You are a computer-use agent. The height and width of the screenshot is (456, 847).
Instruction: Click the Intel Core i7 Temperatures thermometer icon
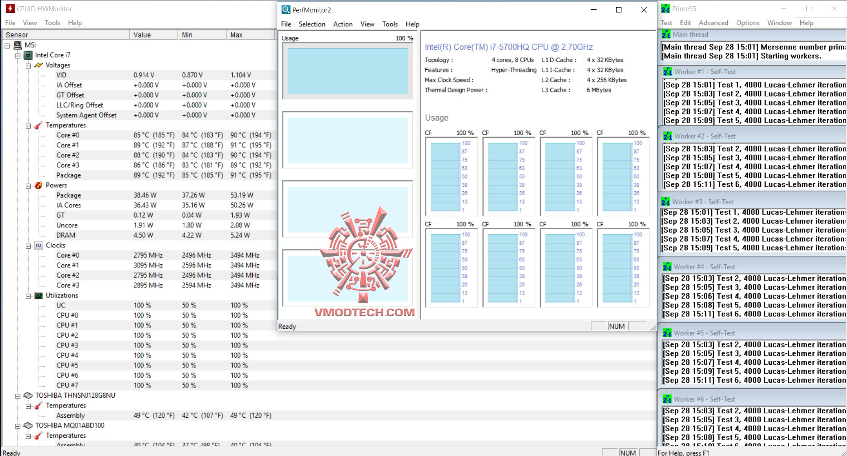click(x=39, y=125)
